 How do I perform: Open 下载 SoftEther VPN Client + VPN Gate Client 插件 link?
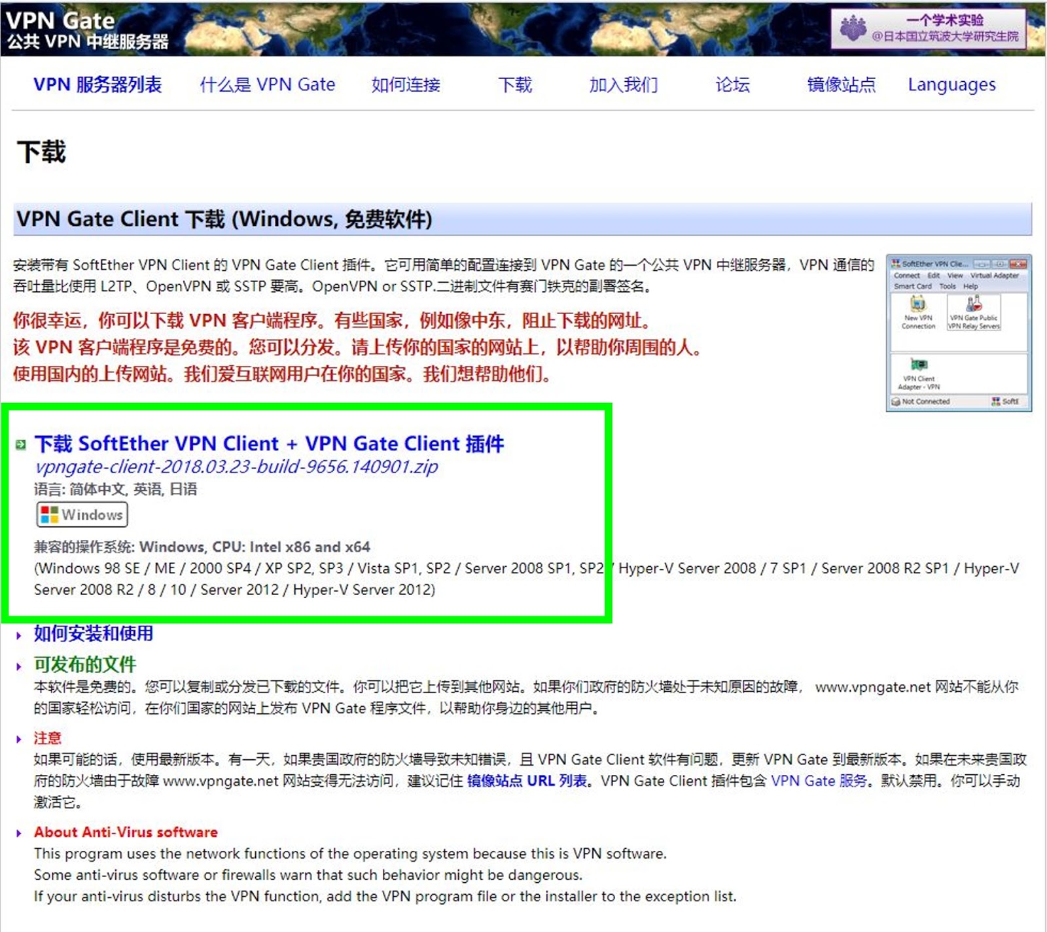click(269, 444)
